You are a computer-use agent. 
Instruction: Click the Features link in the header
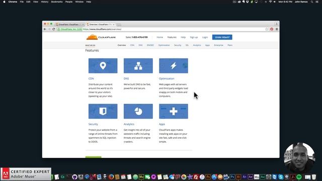[172, 37]
